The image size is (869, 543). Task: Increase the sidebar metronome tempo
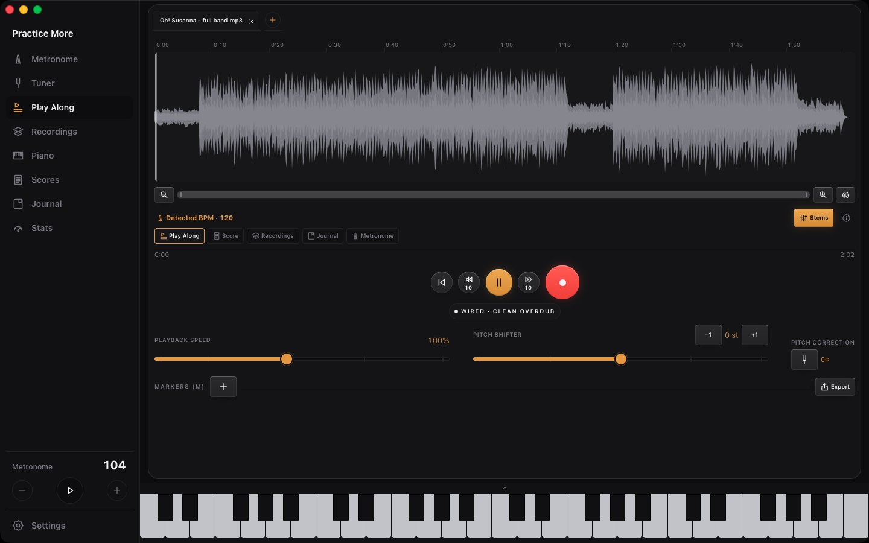click(117, 491)
